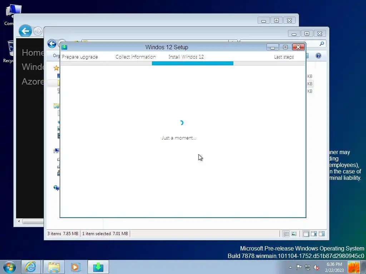The image size is (366, 274).
Task: Click the 1 item selected status text
Action: click(x=105, y=233)
